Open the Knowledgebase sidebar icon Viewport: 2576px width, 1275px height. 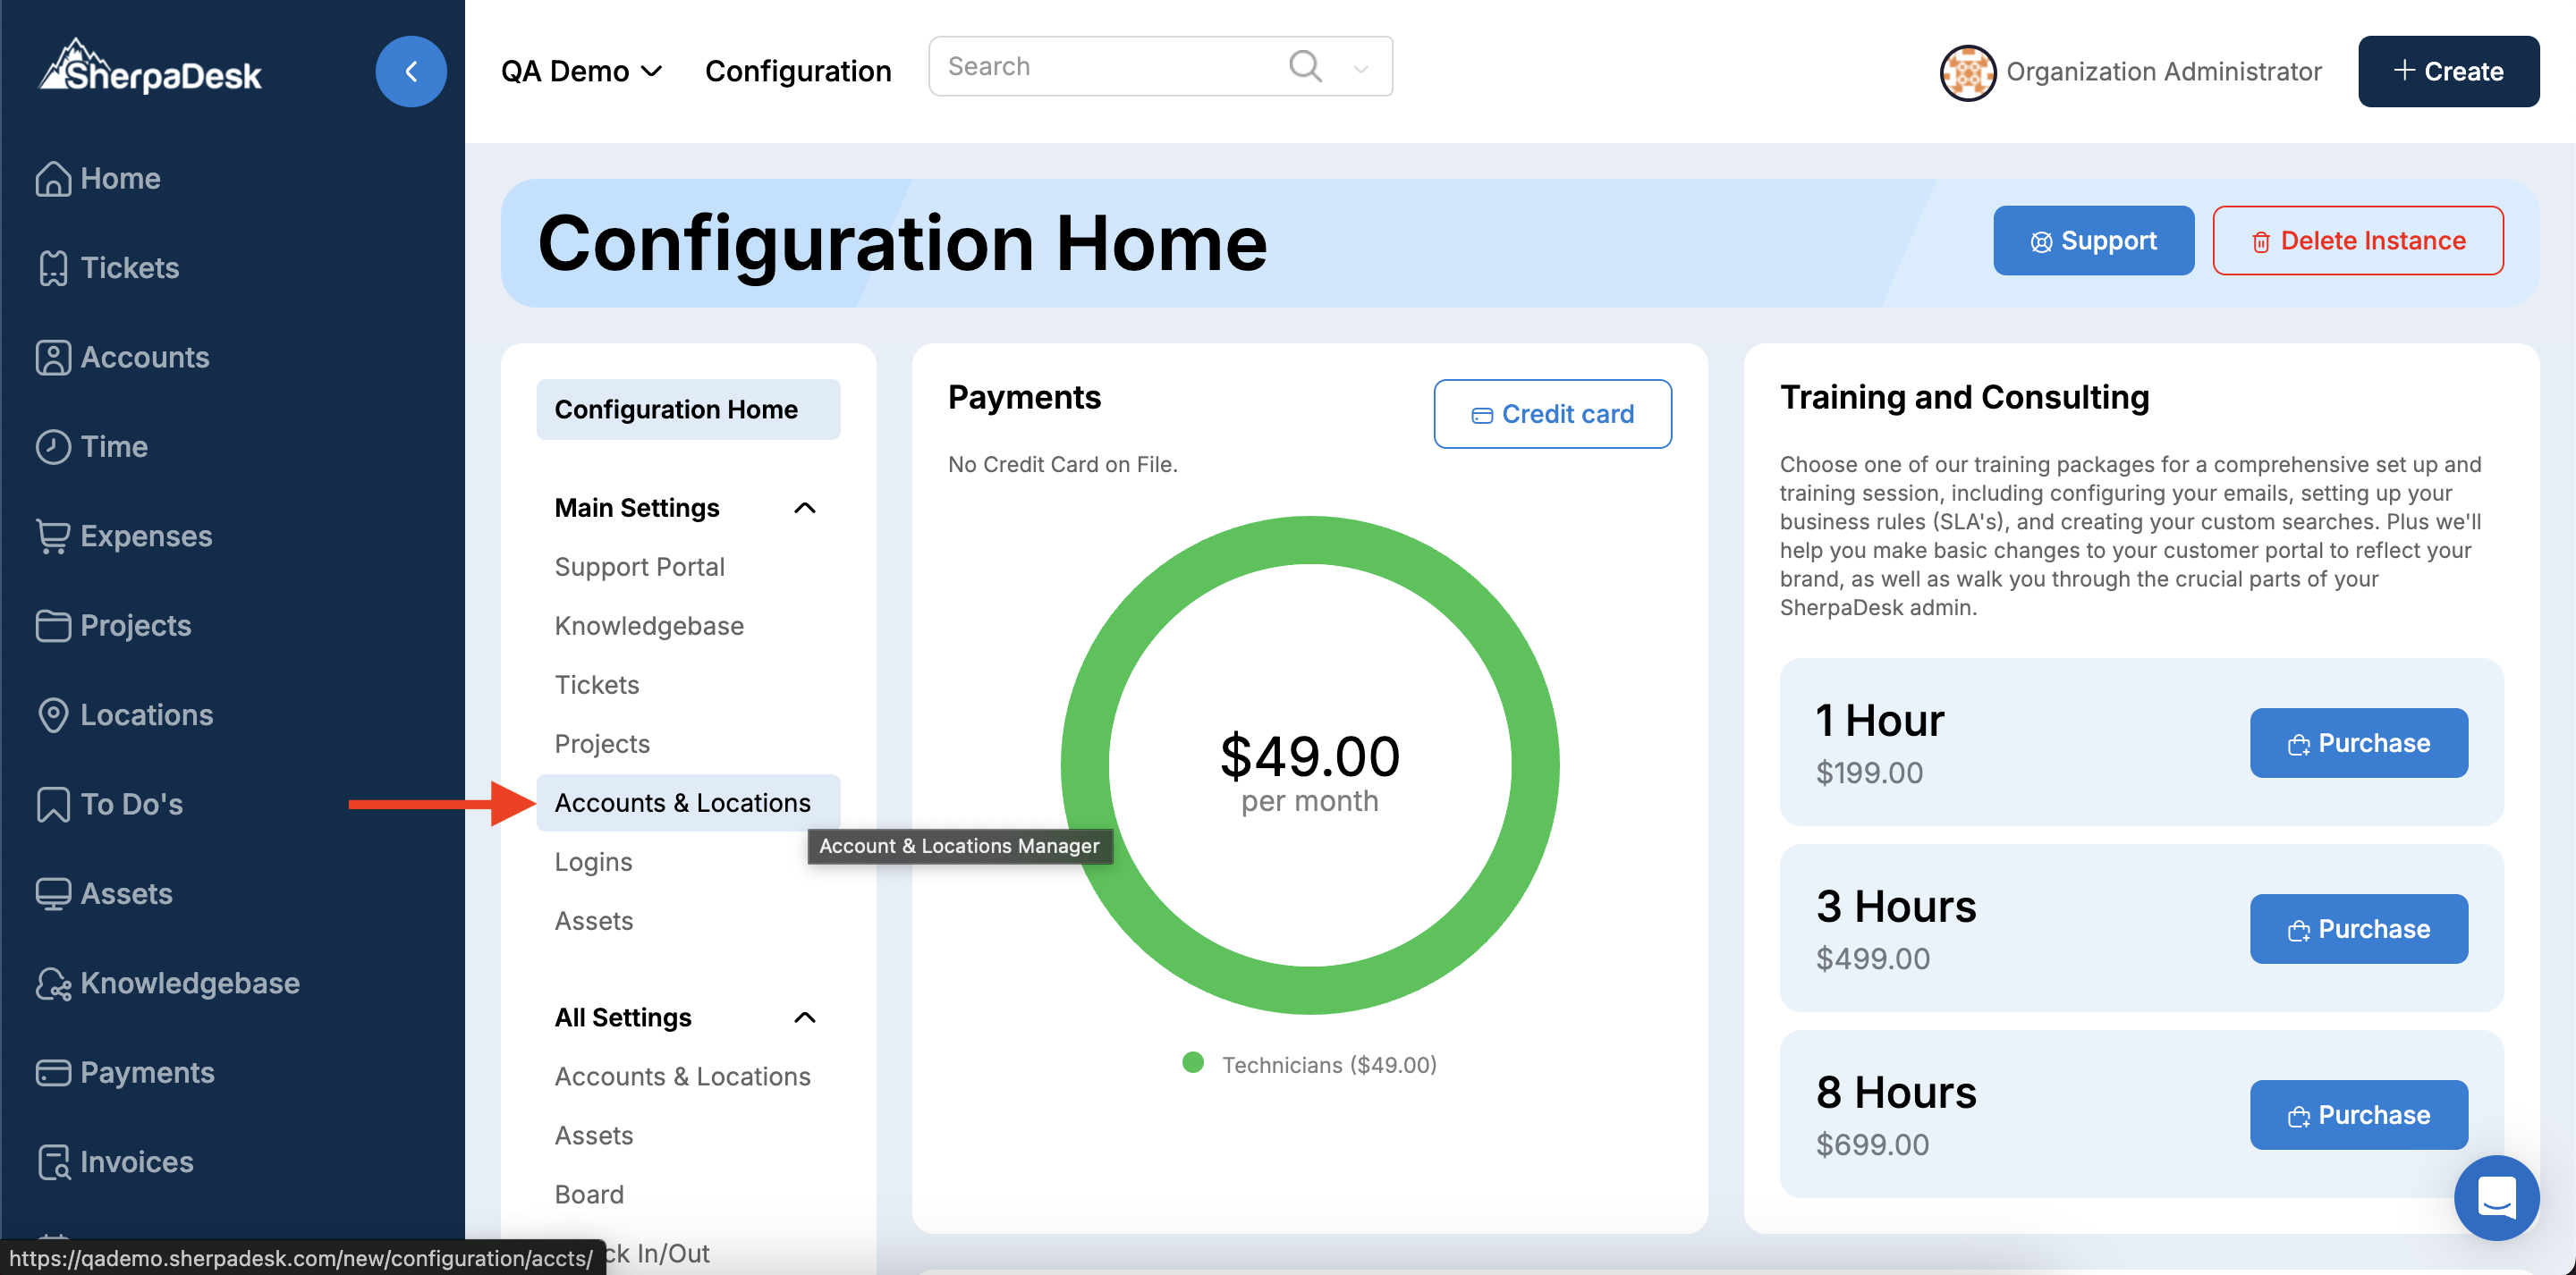coord(52,983)
